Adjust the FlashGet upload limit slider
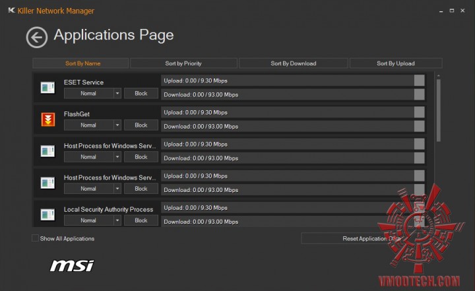This screenshot has width=475, height=291. [420, 112]
